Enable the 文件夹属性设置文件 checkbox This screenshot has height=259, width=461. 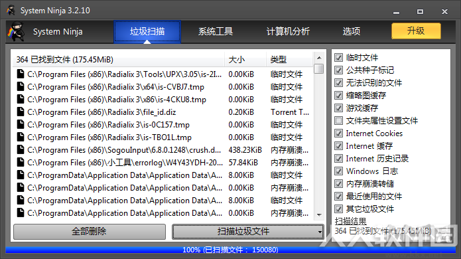pos(339,121)
